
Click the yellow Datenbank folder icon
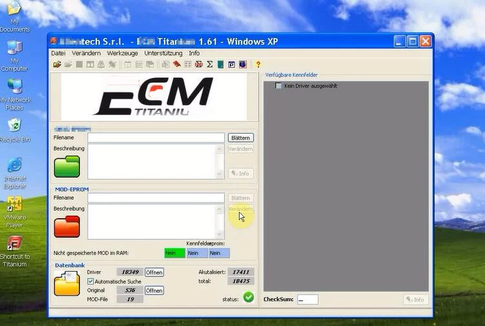point(67,283)
